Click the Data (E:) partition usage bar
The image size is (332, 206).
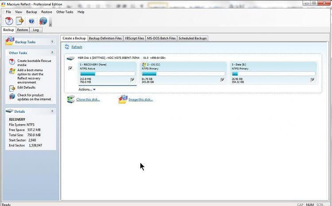click(x=274, y=74)
